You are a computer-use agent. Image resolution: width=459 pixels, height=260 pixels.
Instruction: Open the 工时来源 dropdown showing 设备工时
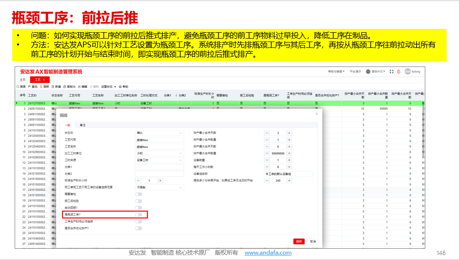coord(160,160)
